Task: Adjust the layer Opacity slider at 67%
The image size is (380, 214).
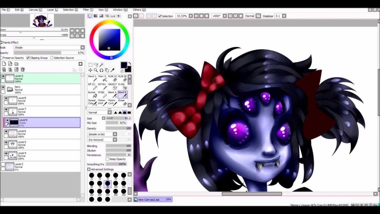Action: coord(49,53)
